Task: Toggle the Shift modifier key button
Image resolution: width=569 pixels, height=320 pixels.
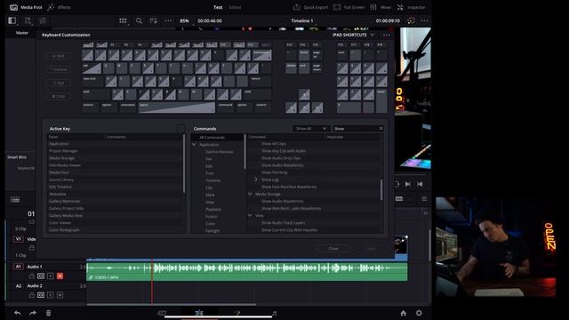Action: (x=59, y=56)
